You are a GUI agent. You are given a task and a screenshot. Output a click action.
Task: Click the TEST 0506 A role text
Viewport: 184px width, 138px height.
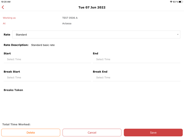coord(70,18)
